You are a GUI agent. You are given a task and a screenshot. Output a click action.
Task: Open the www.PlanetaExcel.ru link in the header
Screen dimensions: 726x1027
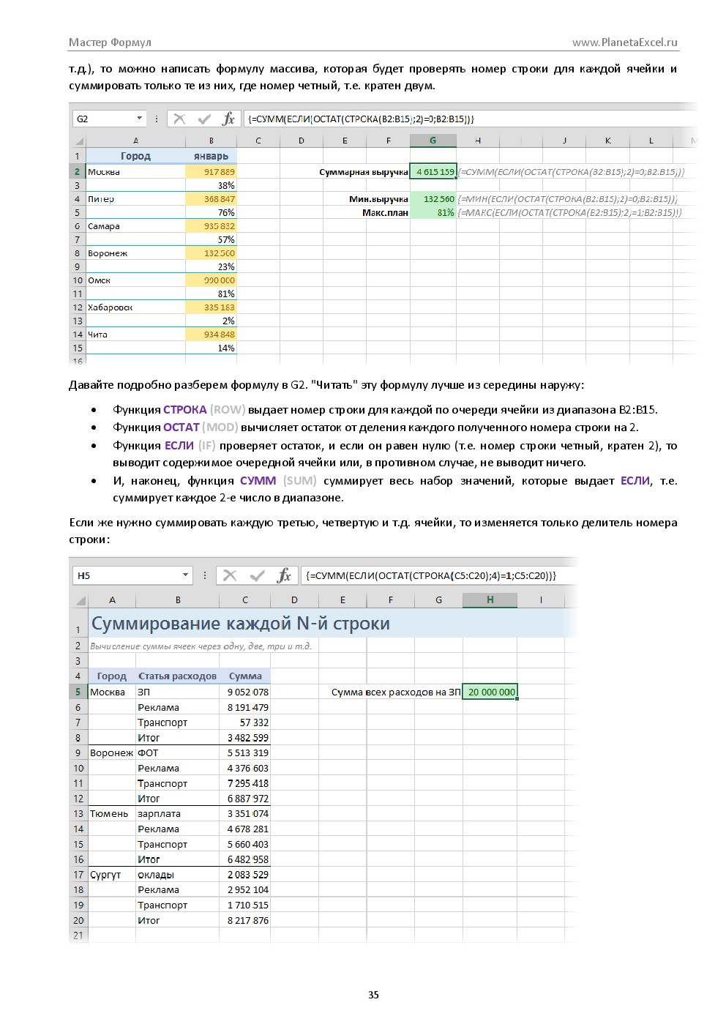pos(625,42)
